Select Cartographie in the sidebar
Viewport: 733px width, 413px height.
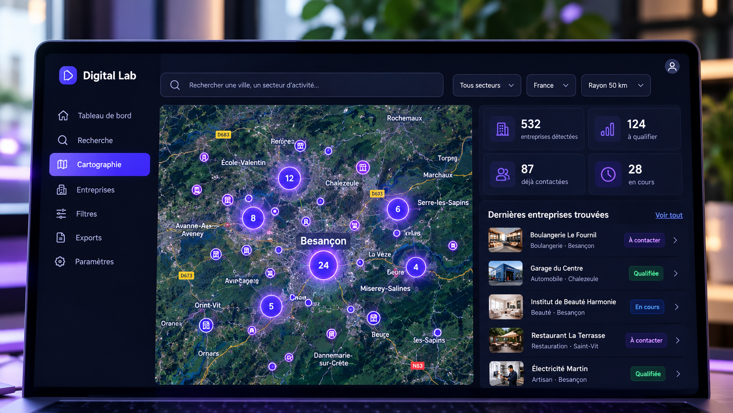point(100,165)
